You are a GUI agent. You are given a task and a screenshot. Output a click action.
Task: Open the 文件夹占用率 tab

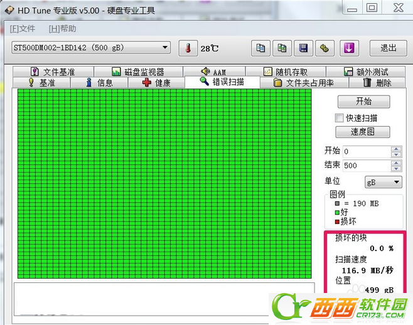click(304, 83)
